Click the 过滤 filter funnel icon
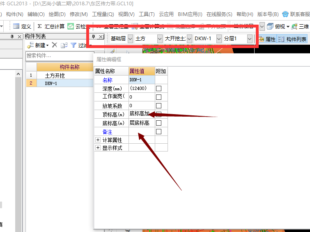 (73, 45)
